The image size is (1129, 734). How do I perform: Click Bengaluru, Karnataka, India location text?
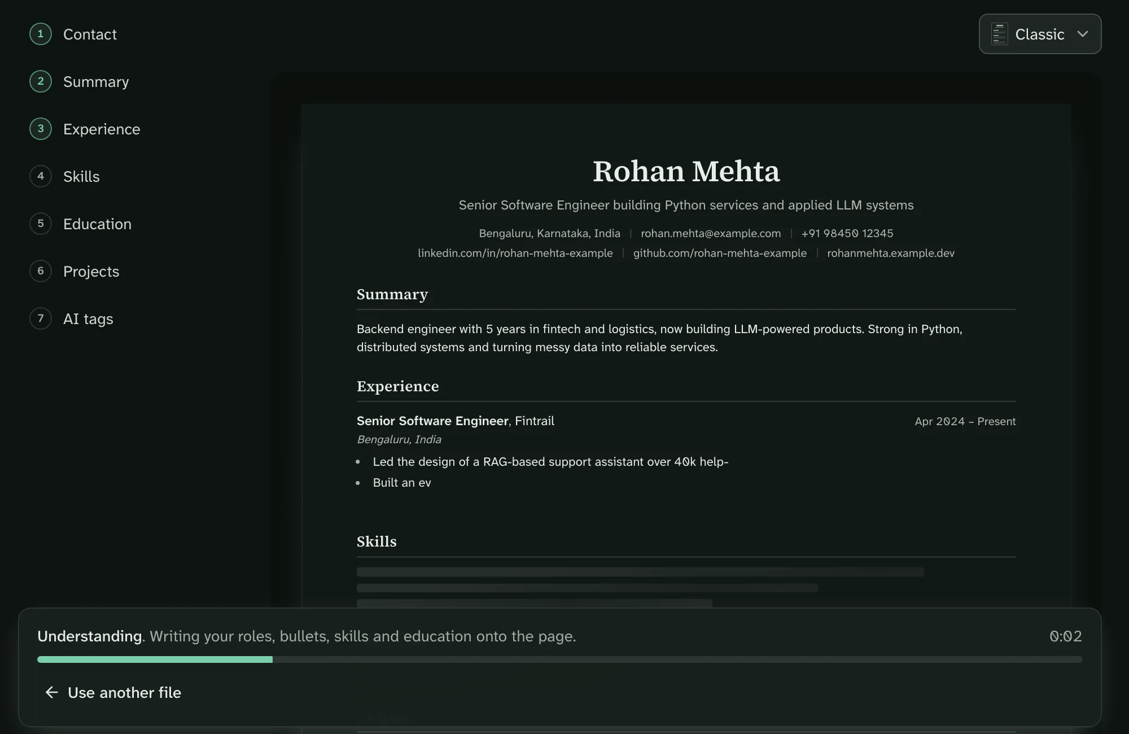coord(549,233)
